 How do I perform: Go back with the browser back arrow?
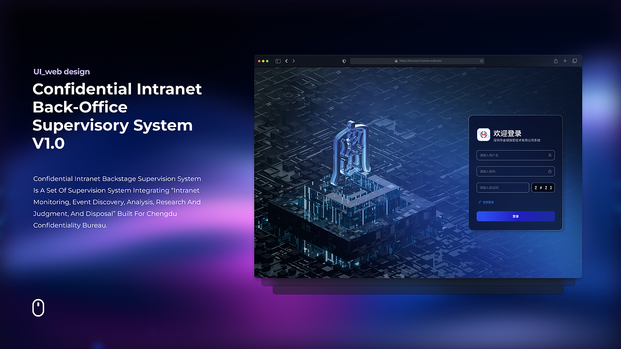click(286, 61)
